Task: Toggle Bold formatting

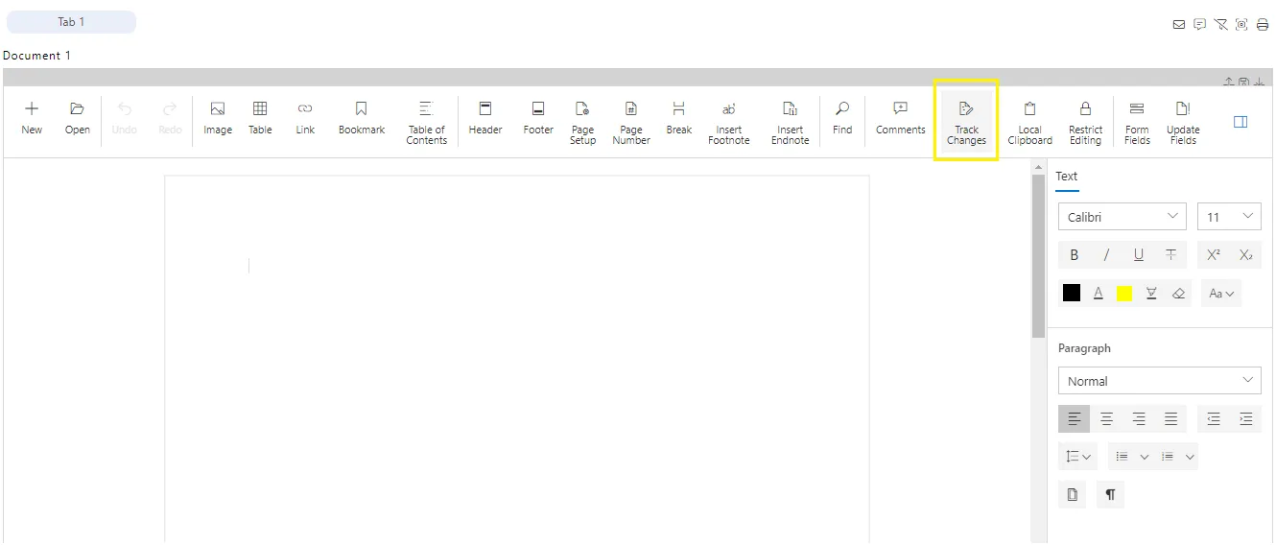Action: (x=1075, y=254)
